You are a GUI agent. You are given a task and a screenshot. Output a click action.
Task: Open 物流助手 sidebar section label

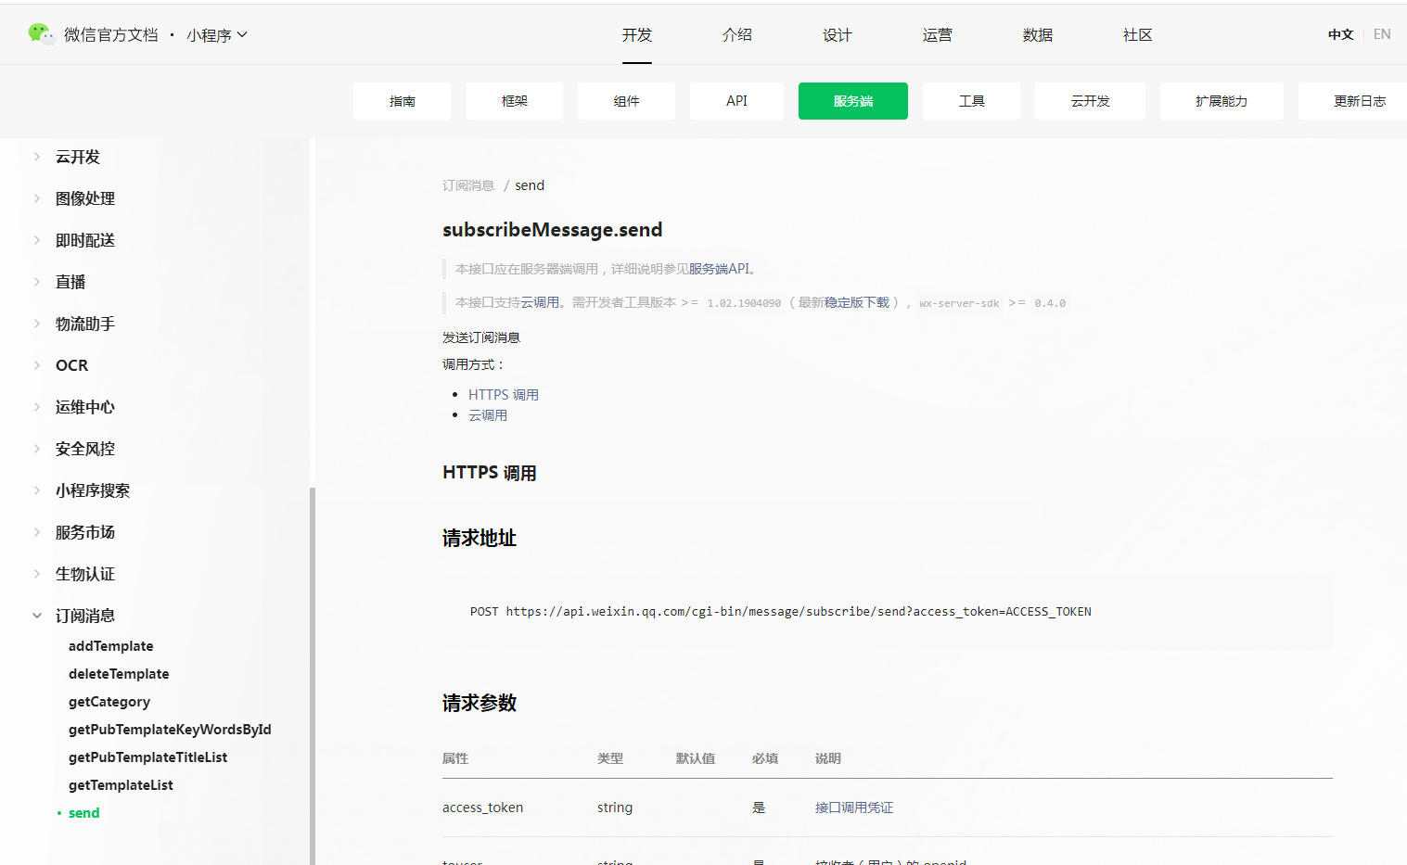(x=85, y=324)
